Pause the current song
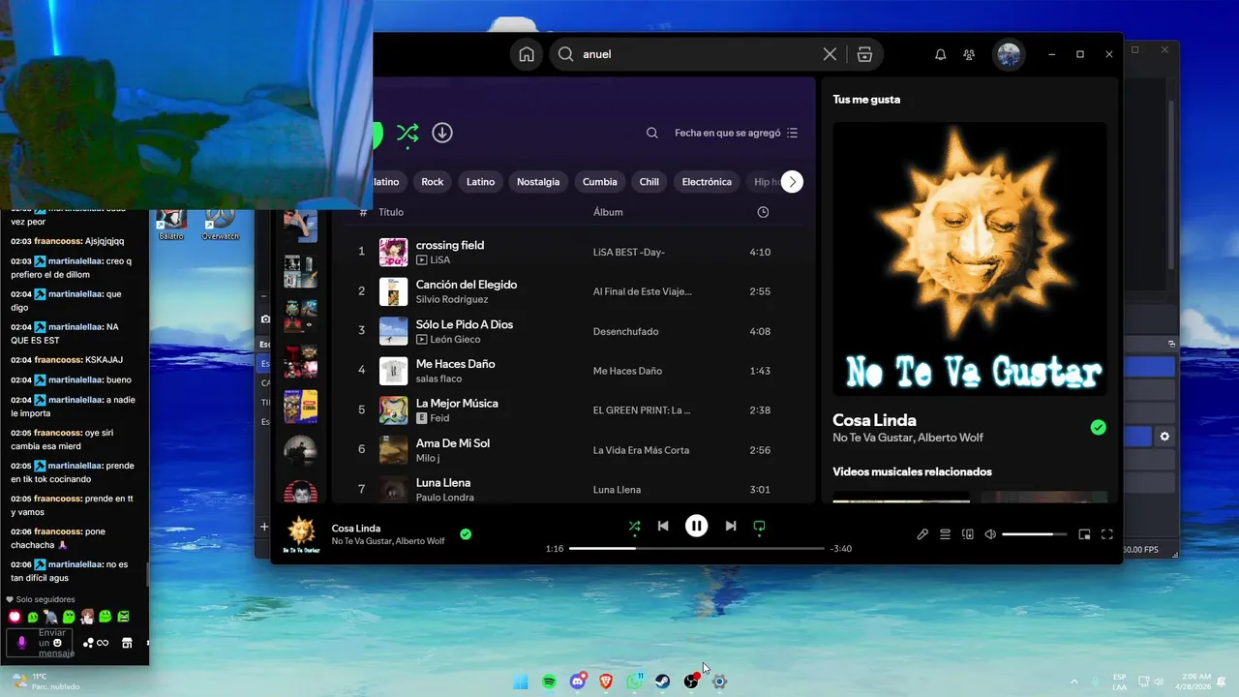Viewport: 1239px width, 697px height. 696,526
